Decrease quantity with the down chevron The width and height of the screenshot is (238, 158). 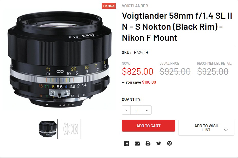tap(126, 110)
